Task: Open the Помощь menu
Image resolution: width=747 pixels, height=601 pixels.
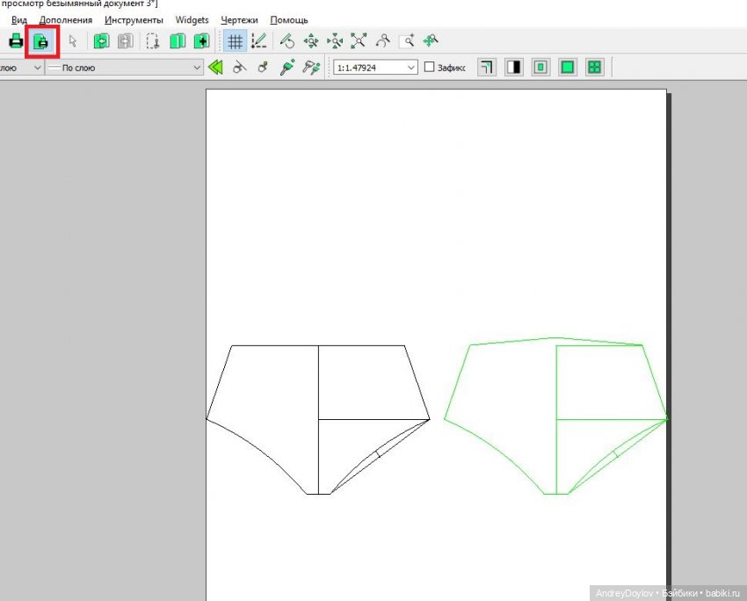Action: 288,19
